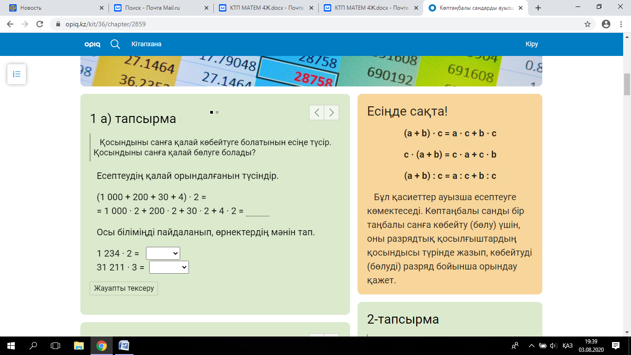This screenshot has width=631, height=355.
Task: Click the opiq logo in header
Action: (92, 44)
